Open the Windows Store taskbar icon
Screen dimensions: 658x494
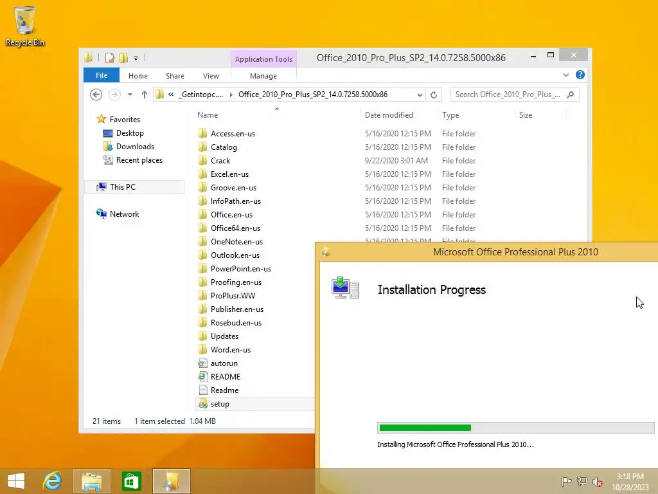[x=131, y=481]
